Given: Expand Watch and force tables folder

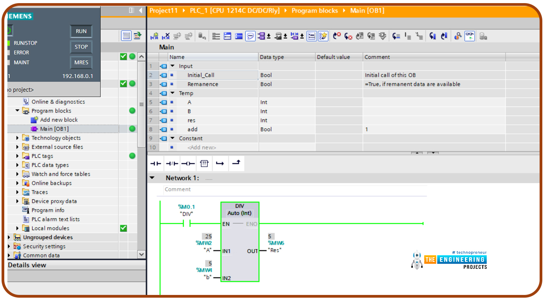Looking at the screenshot, I should [17, 174].
